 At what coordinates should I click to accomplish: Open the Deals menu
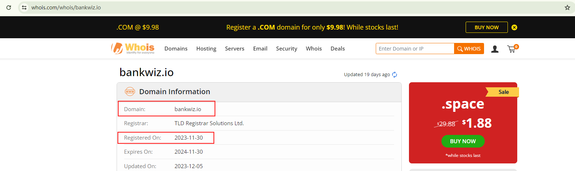tap(337, 48)
